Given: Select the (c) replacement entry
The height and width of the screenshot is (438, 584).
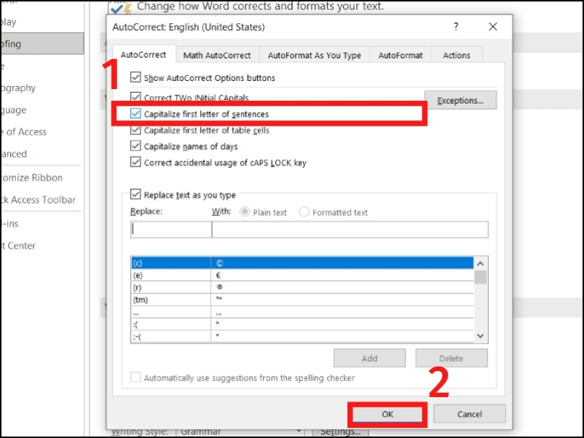Looking at the screenshot, I should pyautogui.click(x=302, y=263).
